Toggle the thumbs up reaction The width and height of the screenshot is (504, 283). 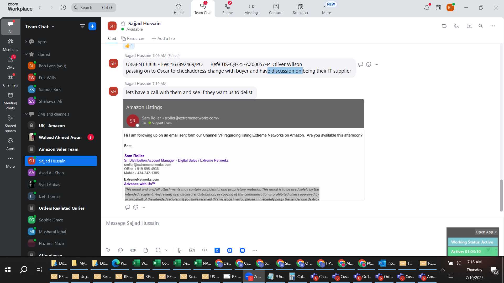129,46
